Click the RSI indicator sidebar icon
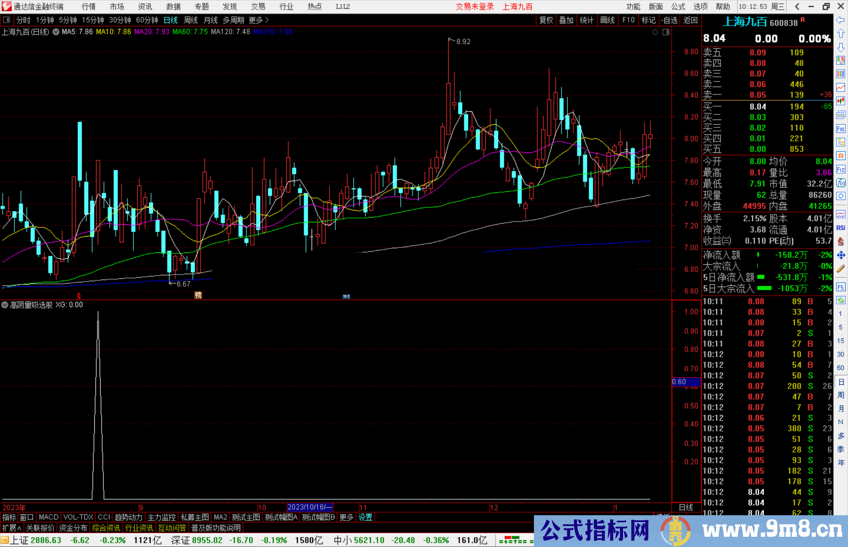Viewport: 848px width, 547px height. click(841, 228)
